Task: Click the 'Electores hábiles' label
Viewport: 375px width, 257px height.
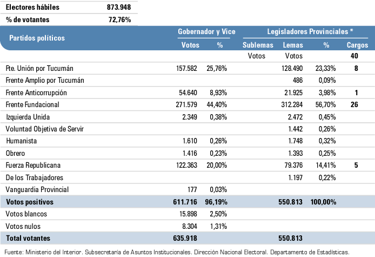Action: click(x=32, y=8)
